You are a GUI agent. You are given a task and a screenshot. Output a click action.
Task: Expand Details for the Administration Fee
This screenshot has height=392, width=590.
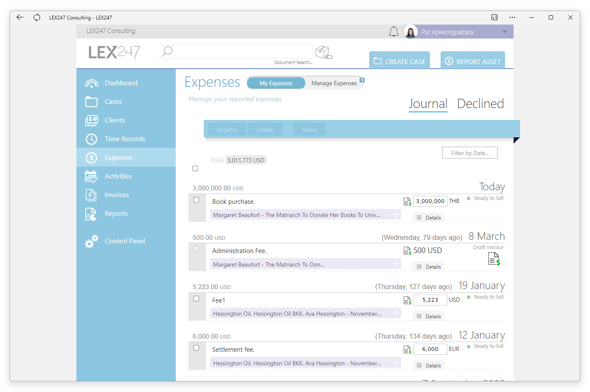point(429,267)
